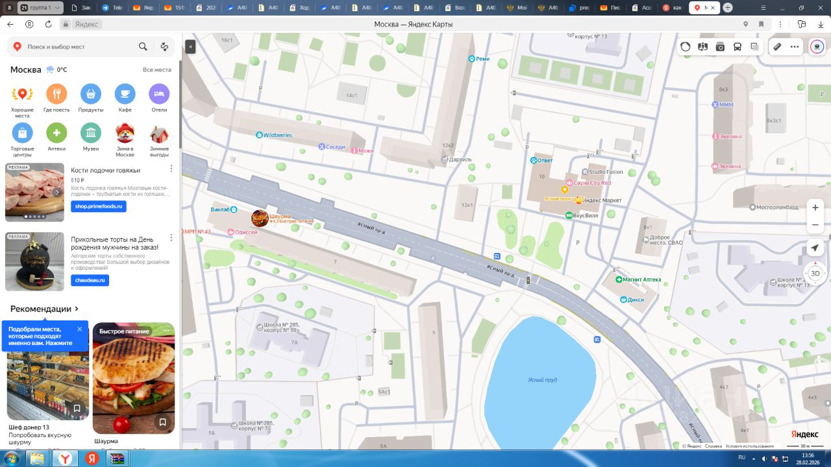This screenshot has width=831, height=467.
Task: Open the Условия использования link
Action: 749,446
